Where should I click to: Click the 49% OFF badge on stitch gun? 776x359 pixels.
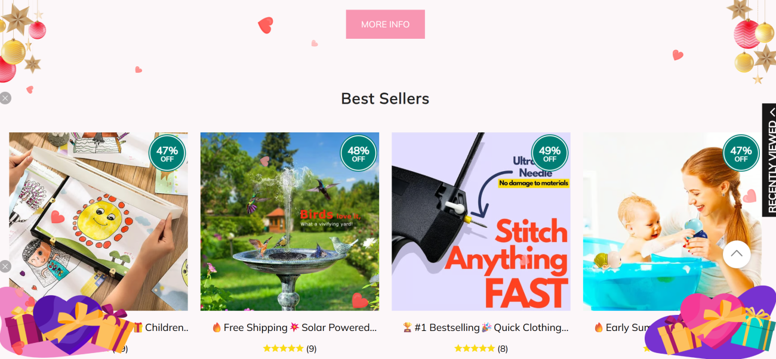pyautogui.click(x=550, y=154)
